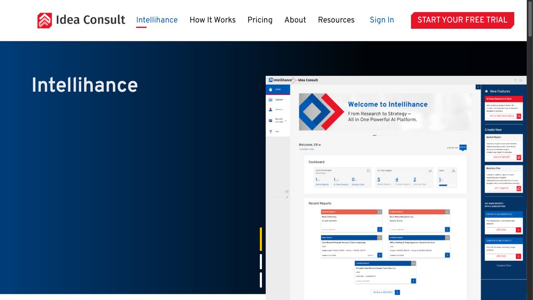Click Business Plan GET STARTED button
This screenshot has width=533, height=300.
[501, 188]
